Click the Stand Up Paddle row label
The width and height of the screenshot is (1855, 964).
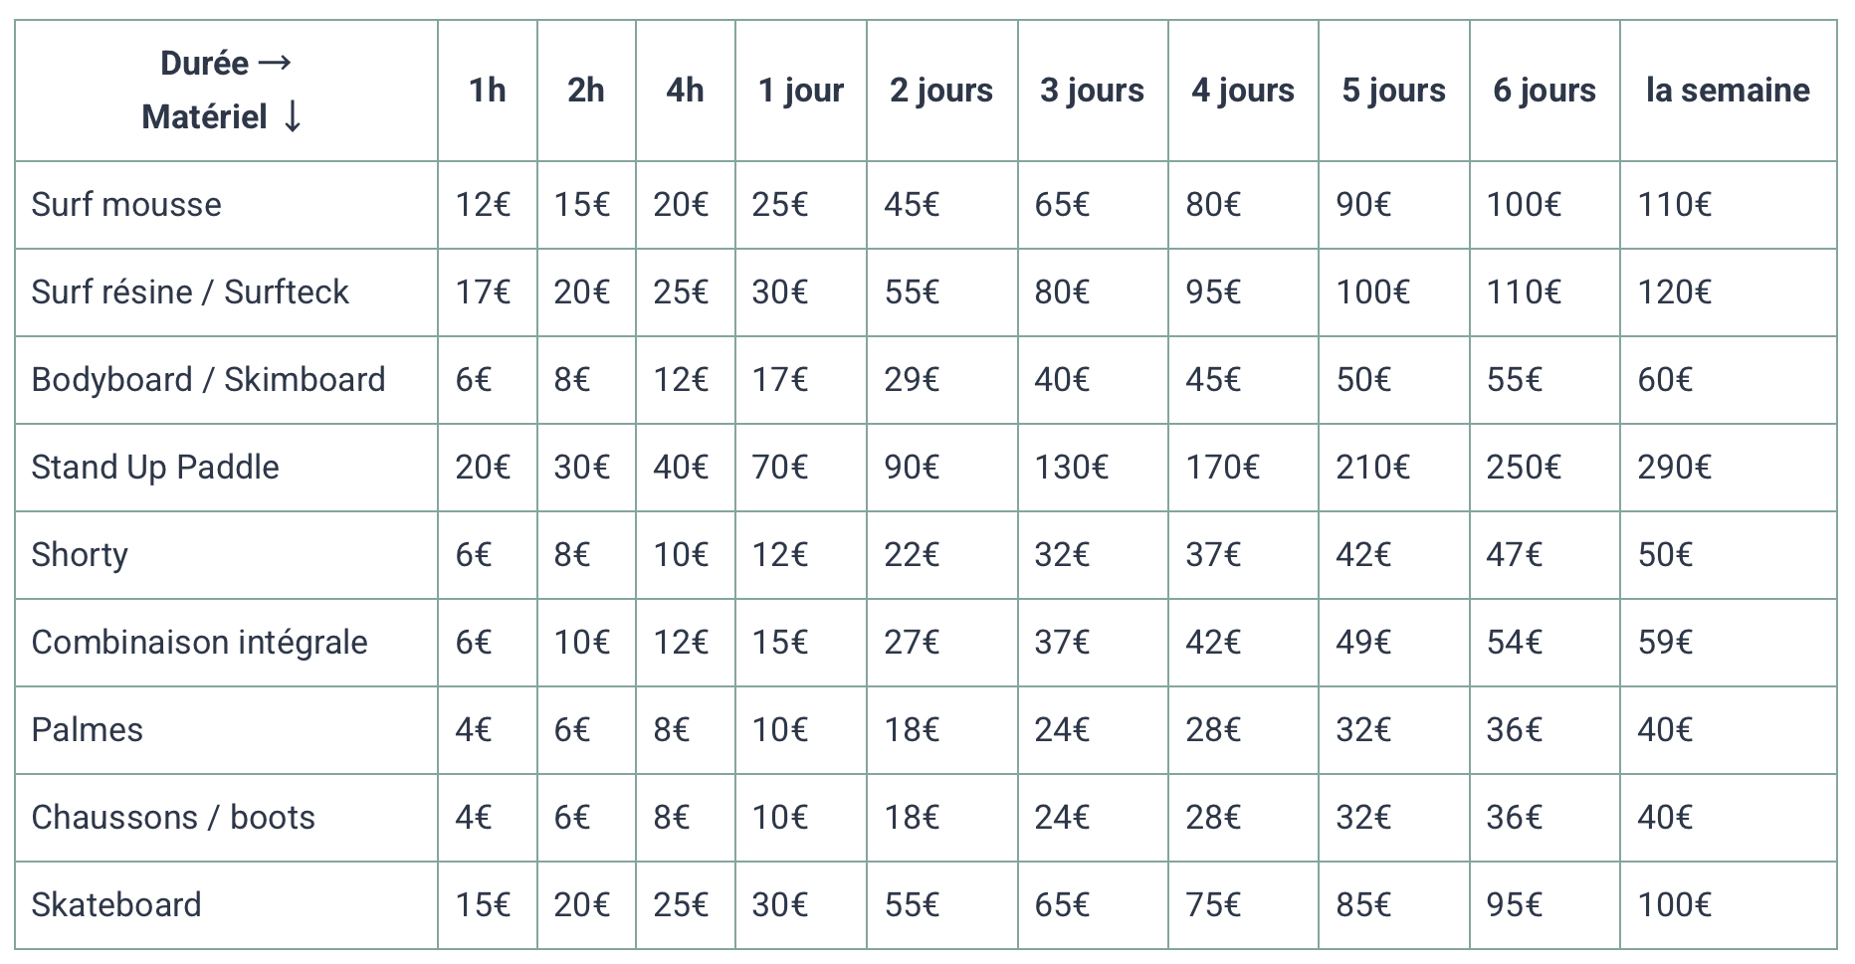click(x=155, y=468)
